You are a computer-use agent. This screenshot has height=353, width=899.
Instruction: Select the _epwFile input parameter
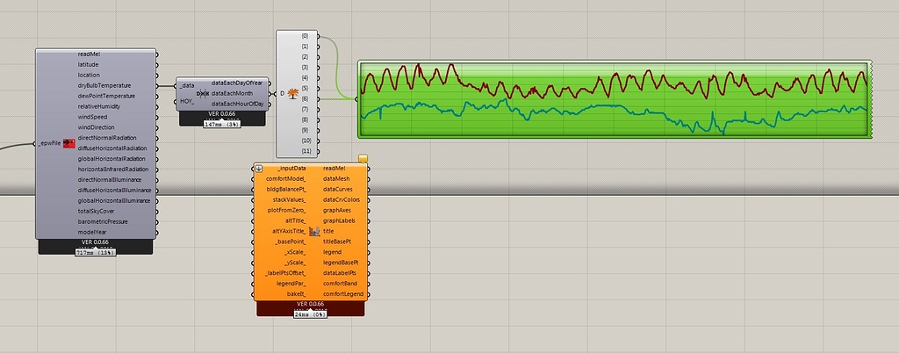click(x=49, y=143)
